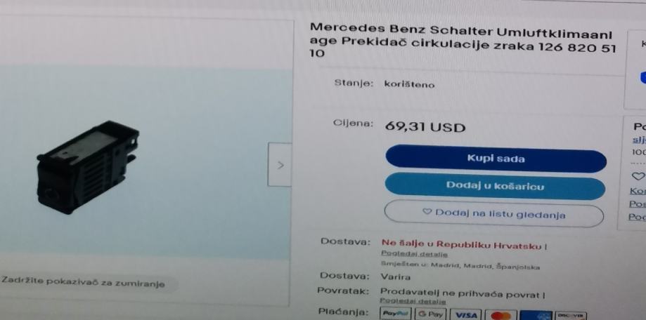Click the heart icon in seller panel
The width and height of the screenshot is (646, 320).
[x=638, y=176]
